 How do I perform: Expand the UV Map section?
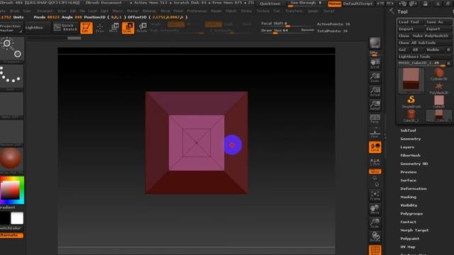pos(408,247)
